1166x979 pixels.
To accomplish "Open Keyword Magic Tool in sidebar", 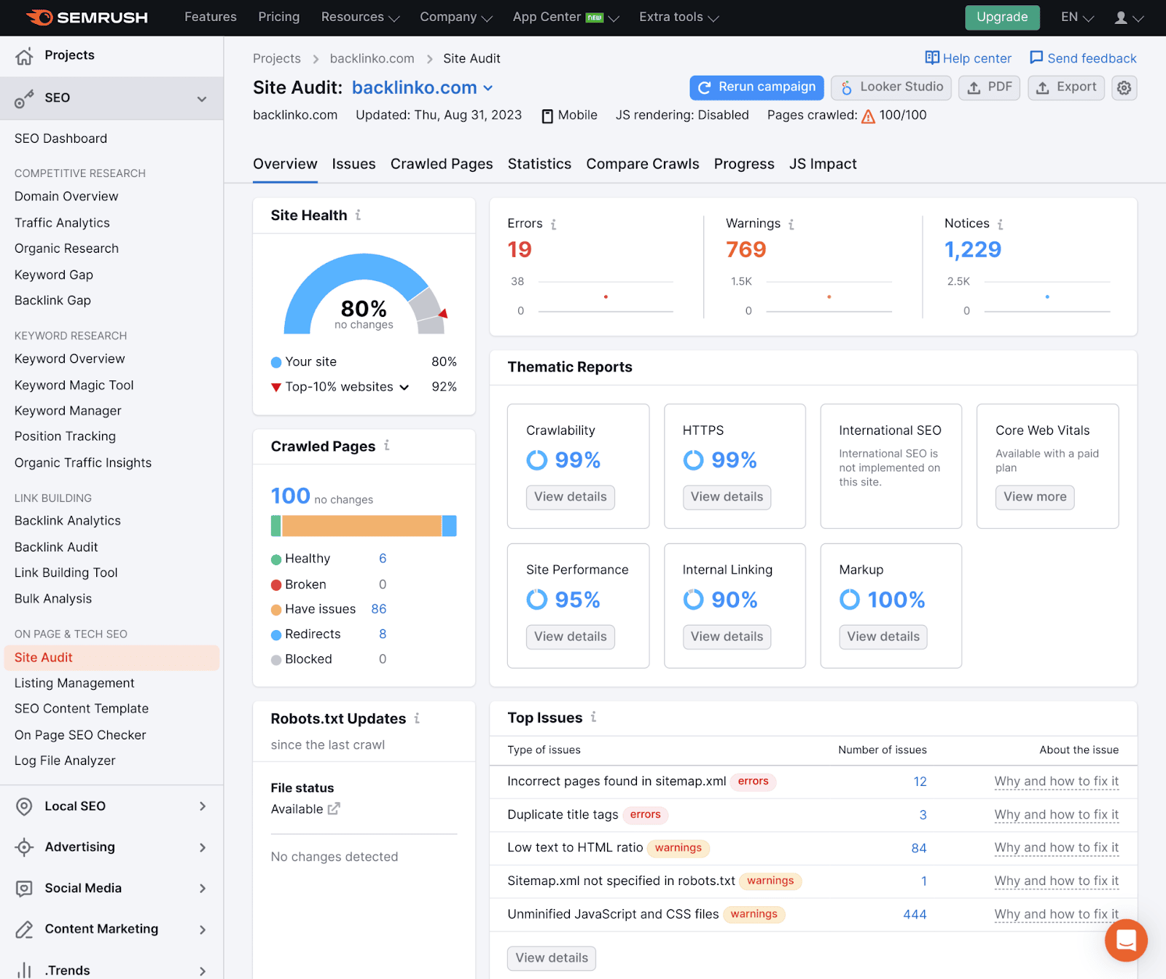I will (74, 385).
